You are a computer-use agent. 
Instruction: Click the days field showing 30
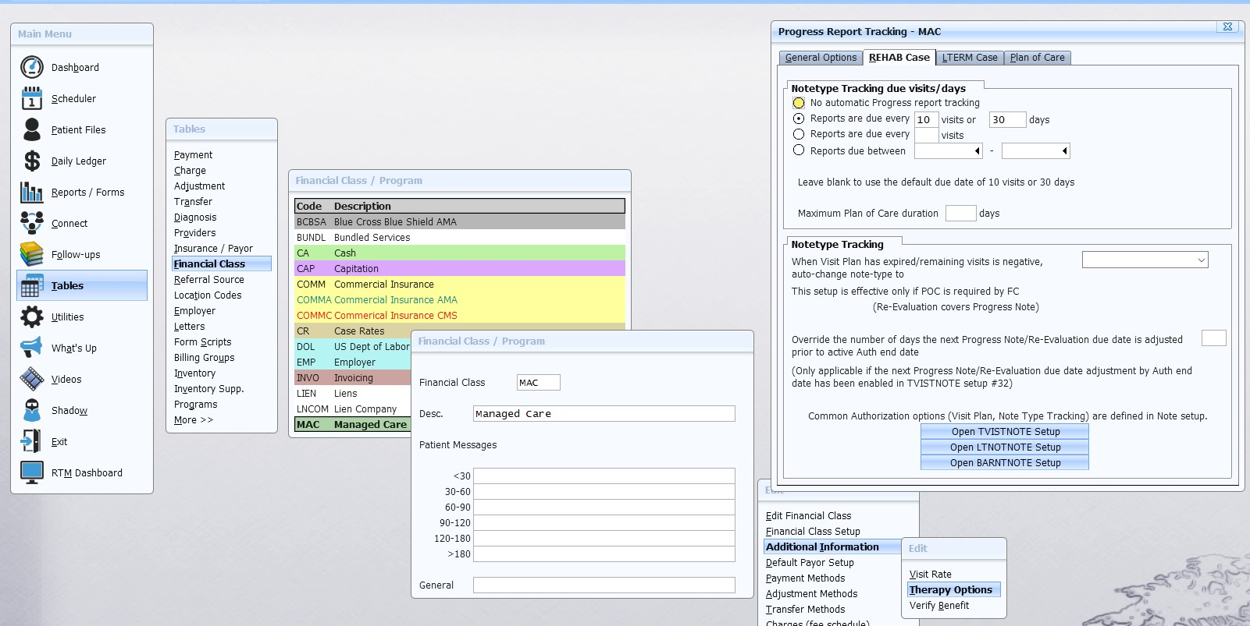pos(1007,119)
